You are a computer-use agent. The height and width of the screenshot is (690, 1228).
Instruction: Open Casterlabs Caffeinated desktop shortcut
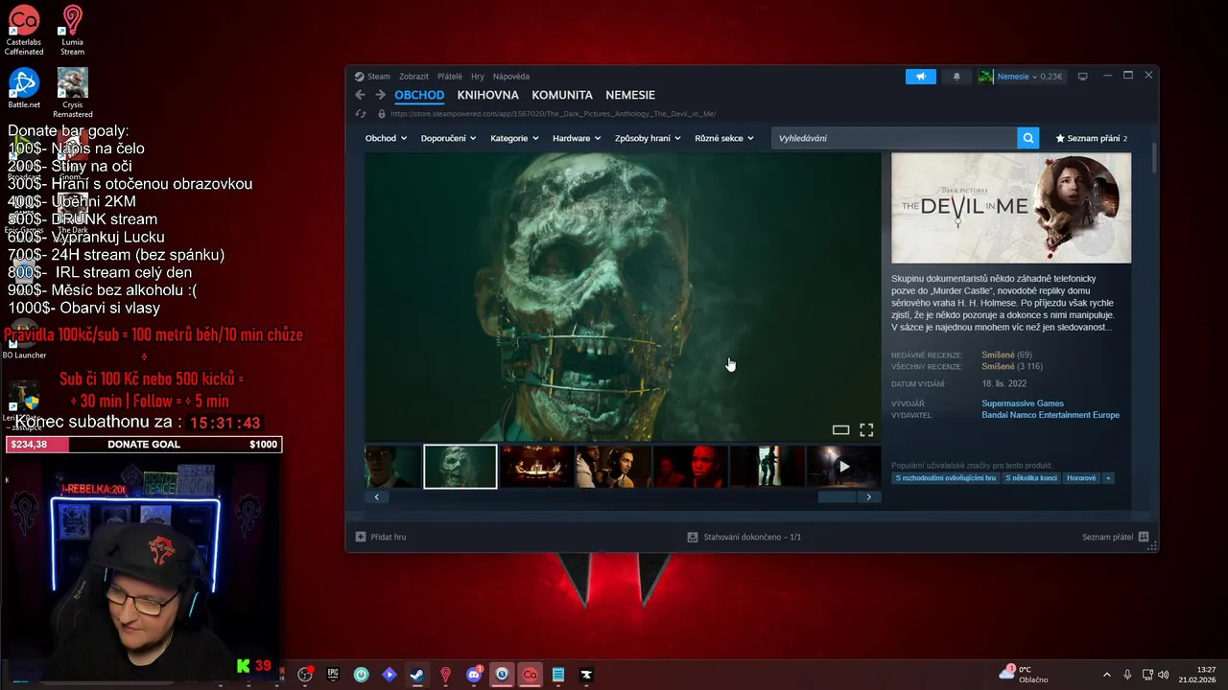(23, 31)
